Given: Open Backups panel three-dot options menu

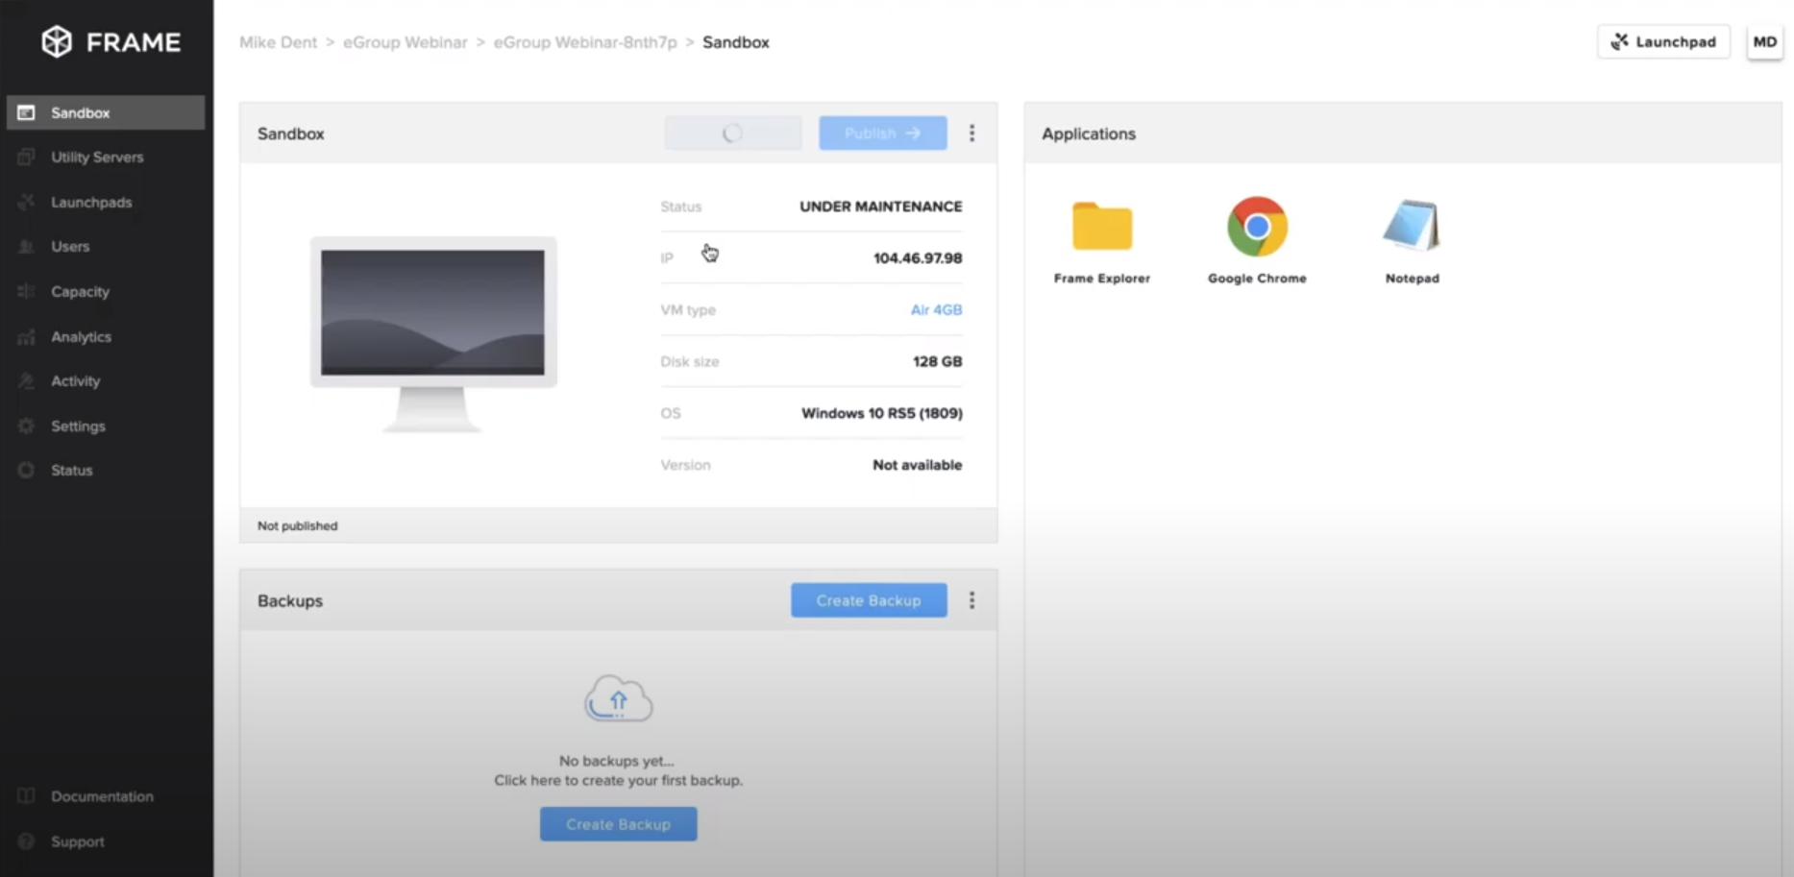Looking at the screenshot, I should 971,600.
